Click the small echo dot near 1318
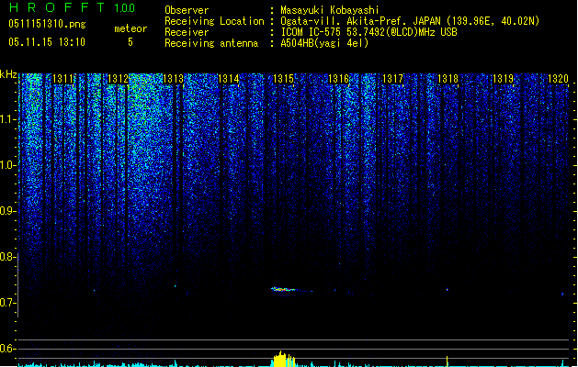Image resolution: width=578 pixels, height=367 pixels. [448, 290]
